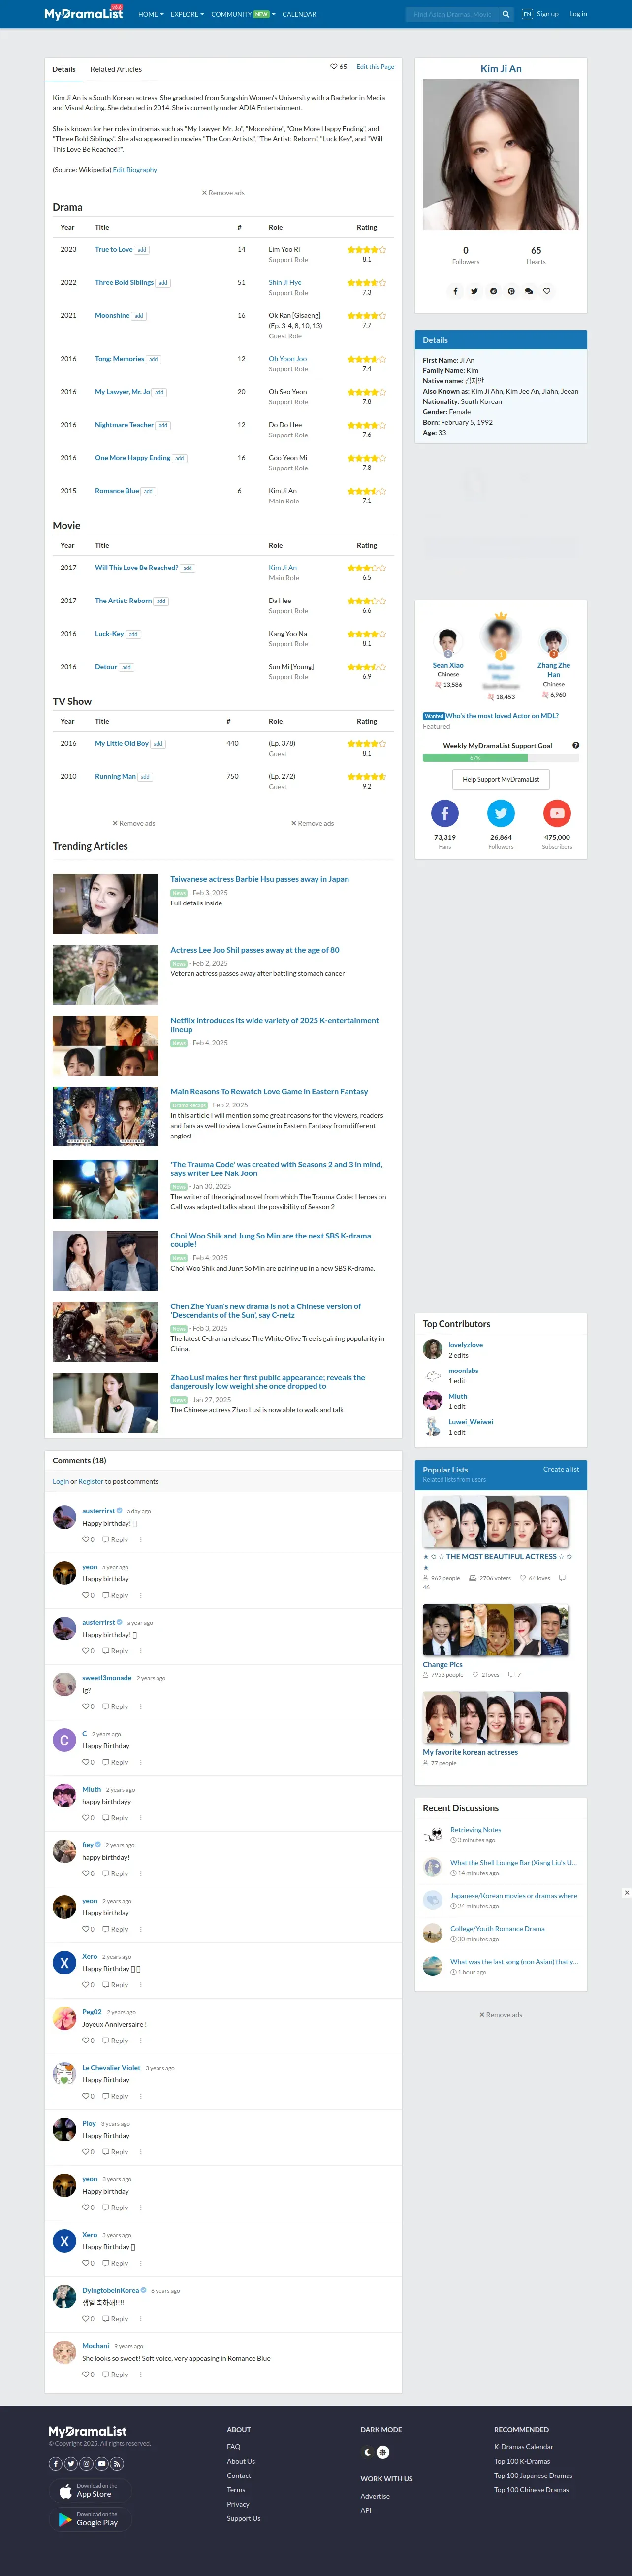Click Log in in the header
The height and width of the screenshot is (2576, 632).
click(x=578, y=14)
